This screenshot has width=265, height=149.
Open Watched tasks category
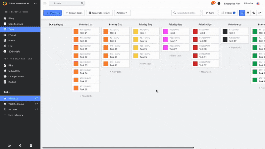[x=16, y=104]
